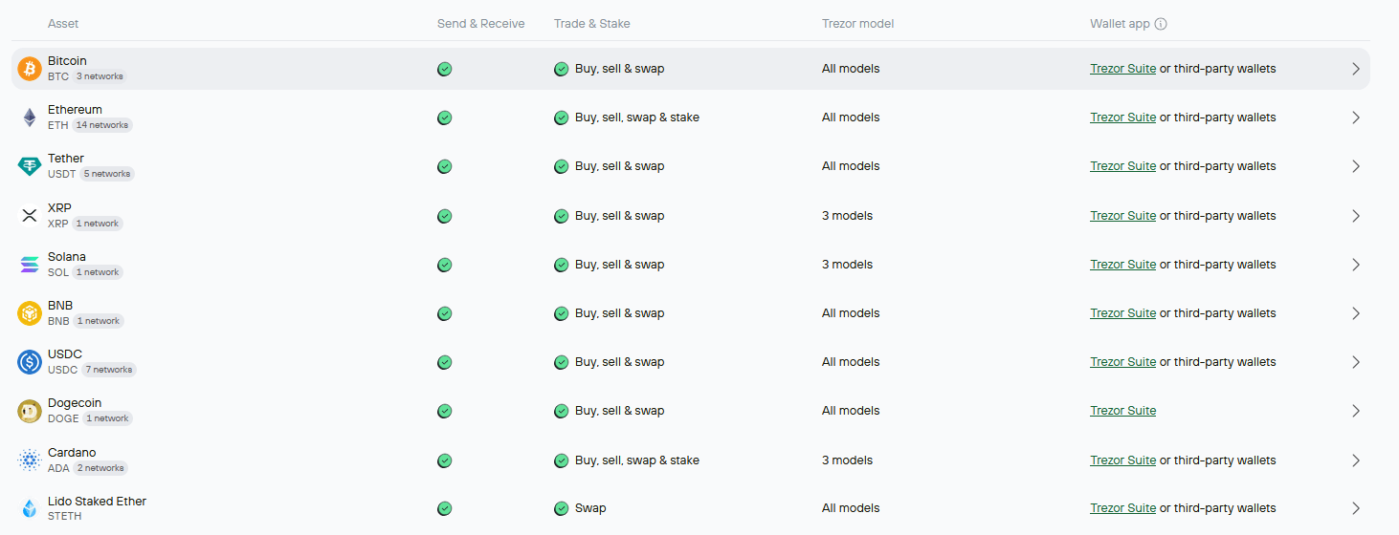Click the Wallet app info icon
The width and height of the screenshot is (1399, 535).
point(1161,24)
